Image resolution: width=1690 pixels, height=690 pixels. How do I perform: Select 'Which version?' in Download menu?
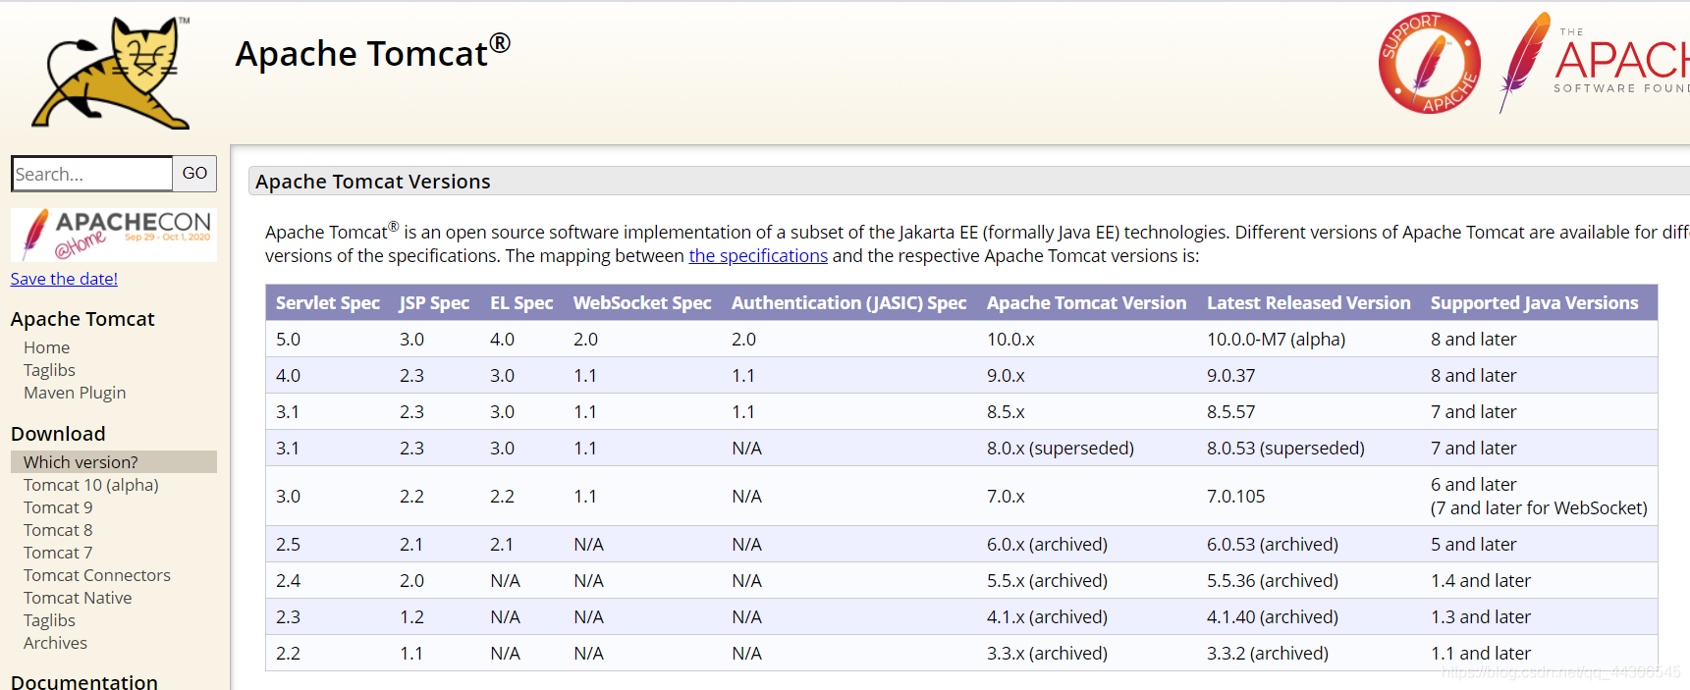[x=81, y=462]
